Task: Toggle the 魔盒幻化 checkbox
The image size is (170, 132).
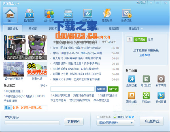Action: 115,117
